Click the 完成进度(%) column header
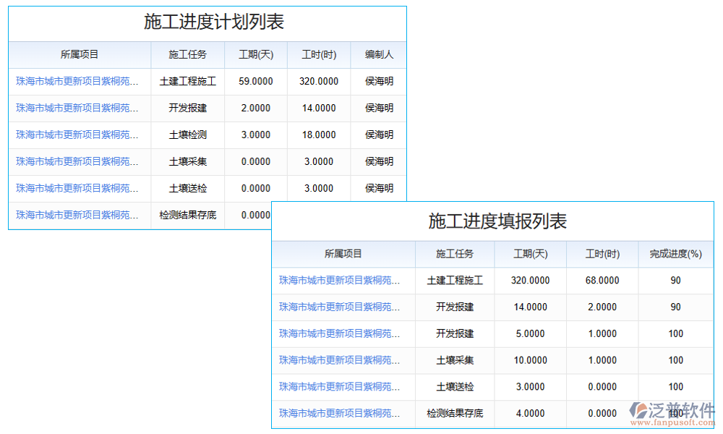The width and height of the screenshot is (723, 434). tap(675, 254)
